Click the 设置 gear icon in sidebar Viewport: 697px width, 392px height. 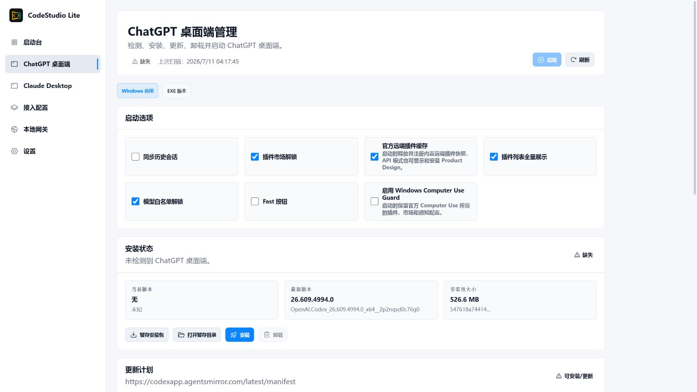click(14, 151)
